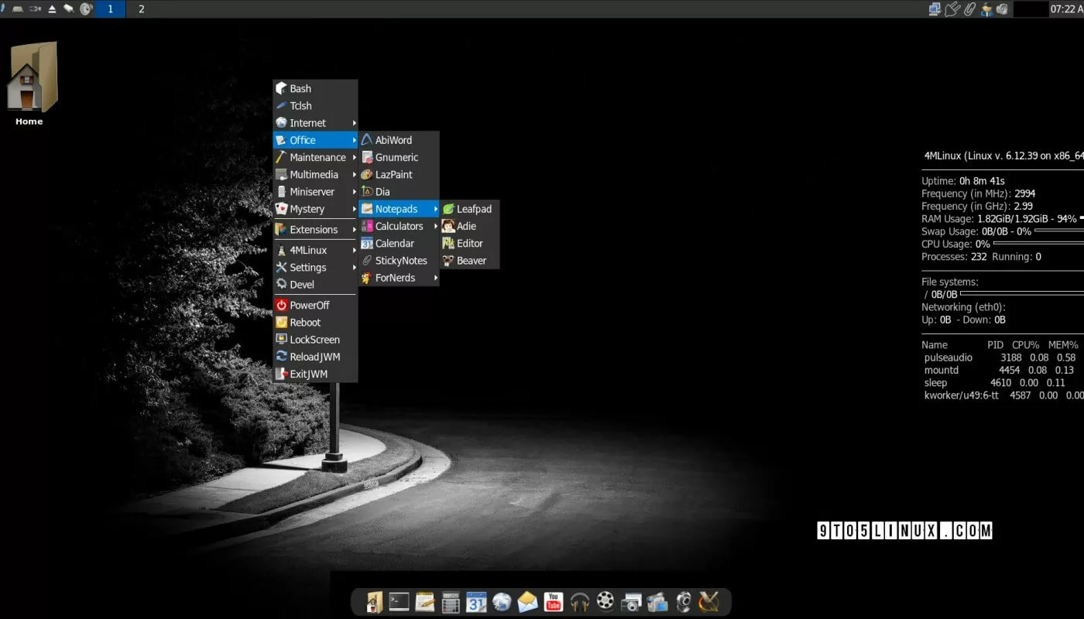Select LockScreen in the menu

click(315, 340)
